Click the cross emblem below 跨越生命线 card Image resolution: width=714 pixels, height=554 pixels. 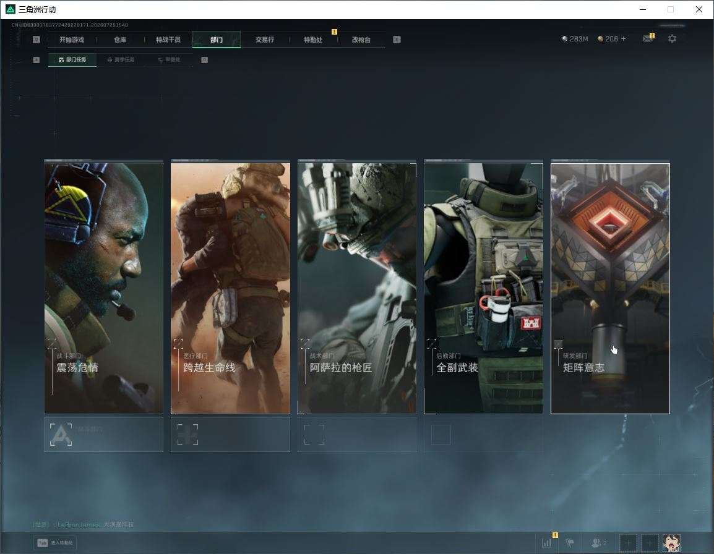[x=187, y=435]
